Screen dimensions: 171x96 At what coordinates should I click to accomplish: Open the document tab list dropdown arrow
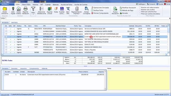coord(170,18)
